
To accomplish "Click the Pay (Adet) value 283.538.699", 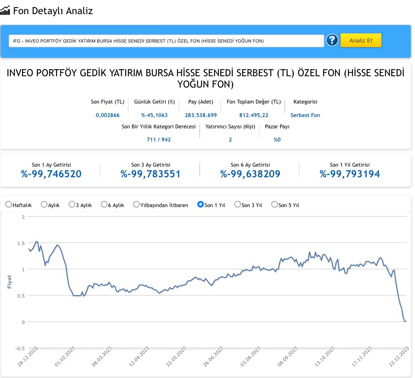I will tap(201, 115).
